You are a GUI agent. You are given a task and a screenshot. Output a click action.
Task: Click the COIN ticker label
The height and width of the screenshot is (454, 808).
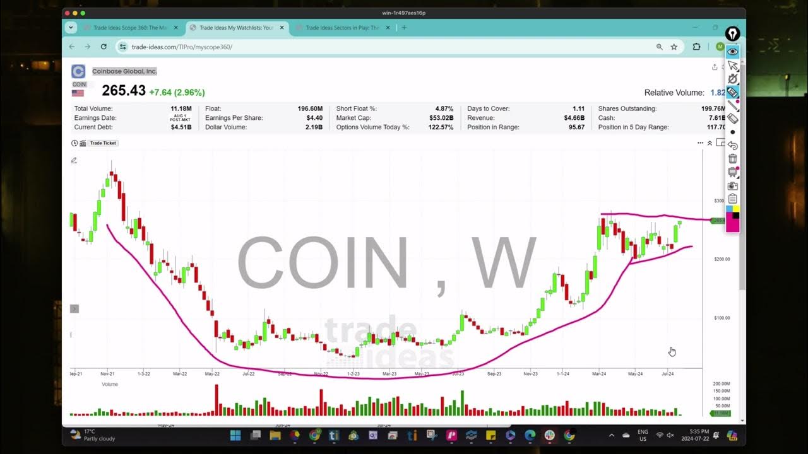79,84
